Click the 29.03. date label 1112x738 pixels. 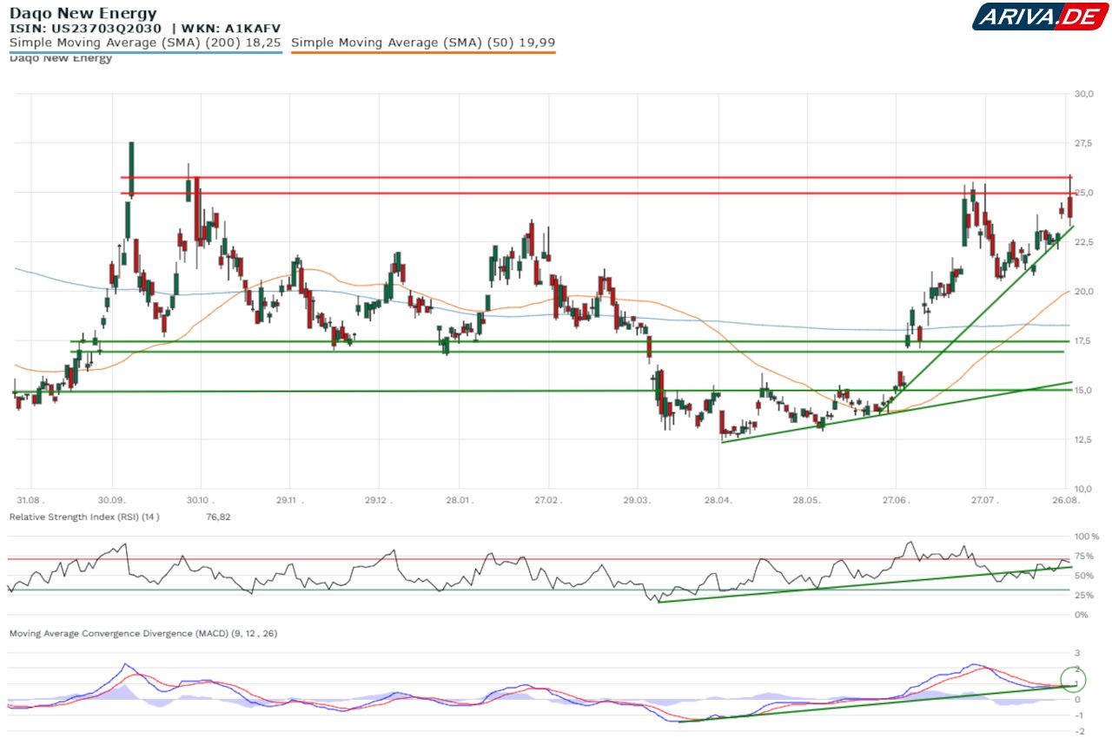(x=637, y=501)
